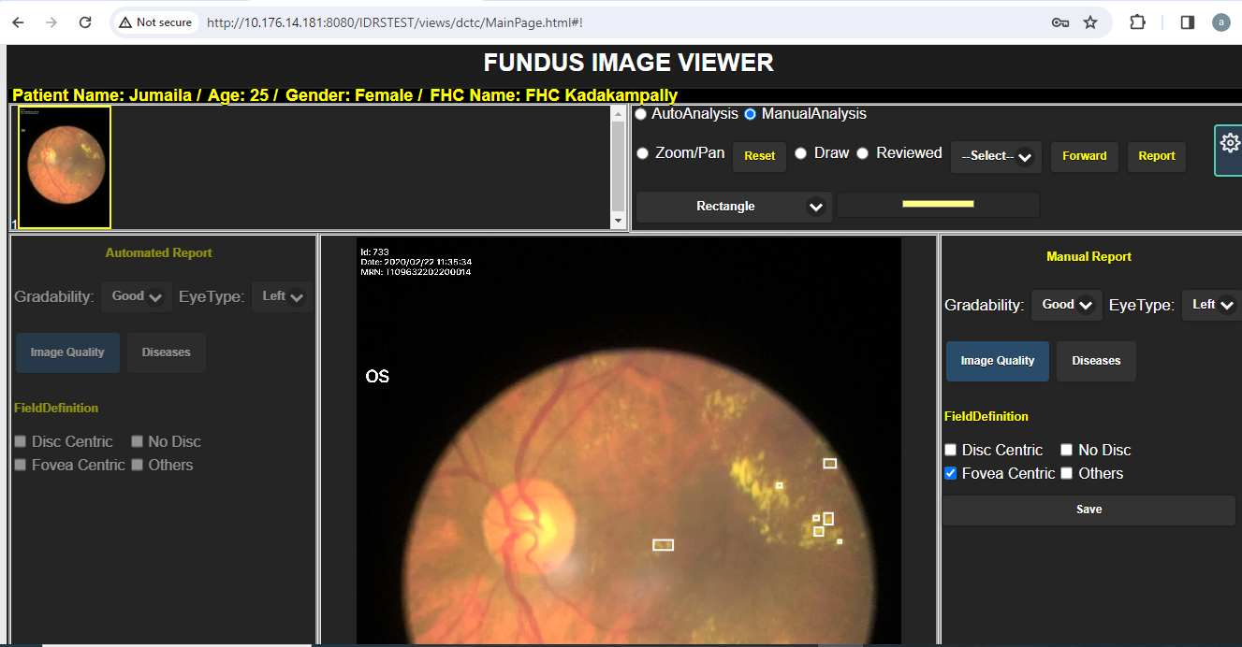Check No Disc in Automated Report

point(137,441)
